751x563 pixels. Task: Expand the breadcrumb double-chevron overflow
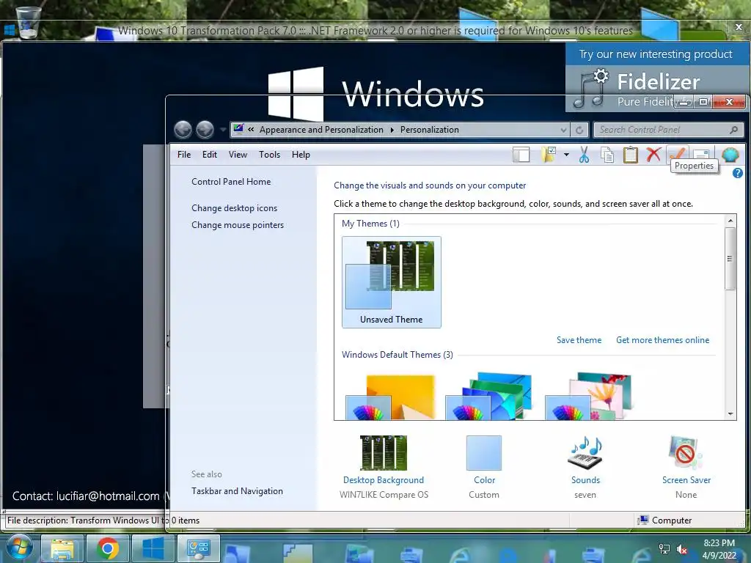click(251, 130)
